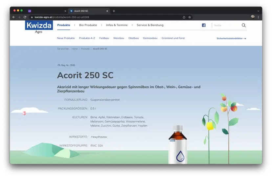Click the Suspensionskonzentrat value
This screenshot has width=272, height=177.
point(105,100)
